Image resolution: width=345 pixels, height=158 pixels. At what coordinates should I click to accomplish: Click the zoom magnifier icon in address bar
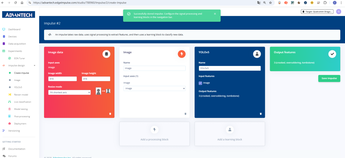click(x=265, y=2)
